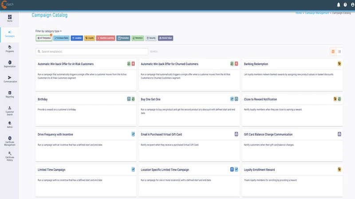Open Segmentation in the sidebar
The height and width of the screenshot is (199, 355).
[10, 64]
